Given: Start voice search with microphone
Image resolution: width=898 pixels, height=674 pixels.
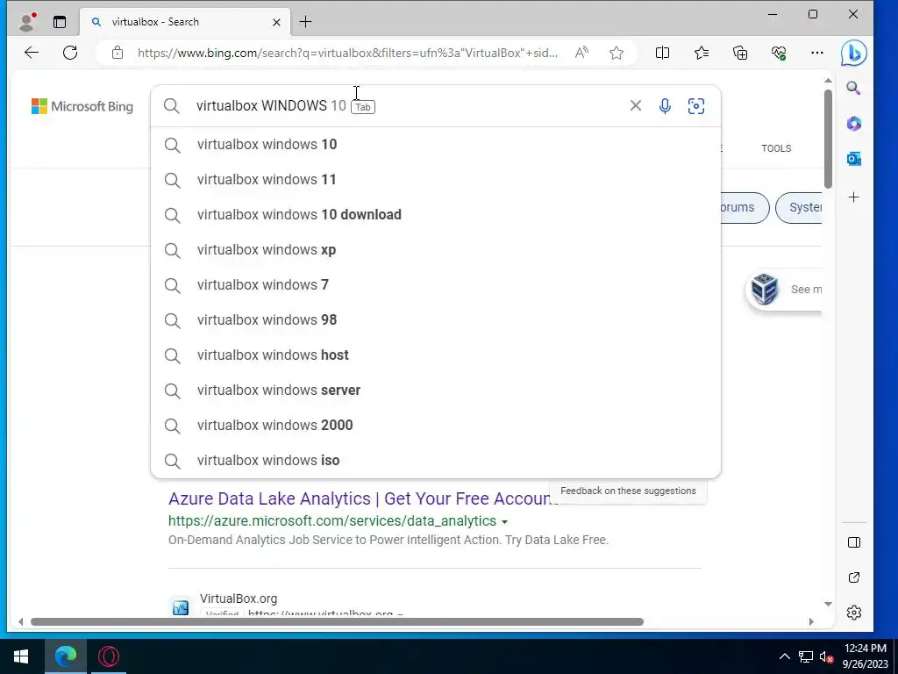Looking at the screenshot, I should tap(665, 106).
